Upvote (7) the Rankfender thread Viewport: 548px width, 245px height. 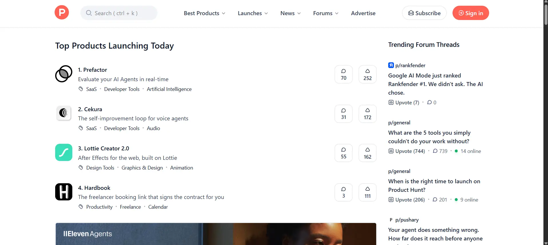click(x=404, y=102)
